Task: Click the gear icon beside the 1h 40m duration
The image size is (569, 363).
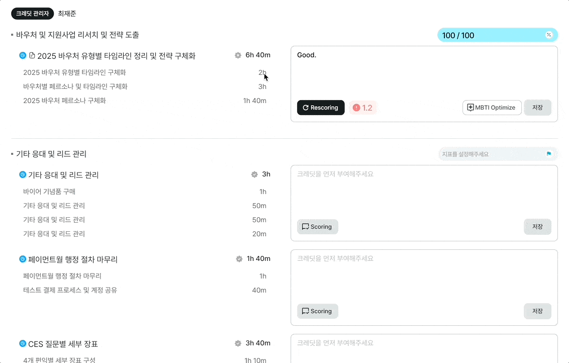Action: tap(239, 259)
